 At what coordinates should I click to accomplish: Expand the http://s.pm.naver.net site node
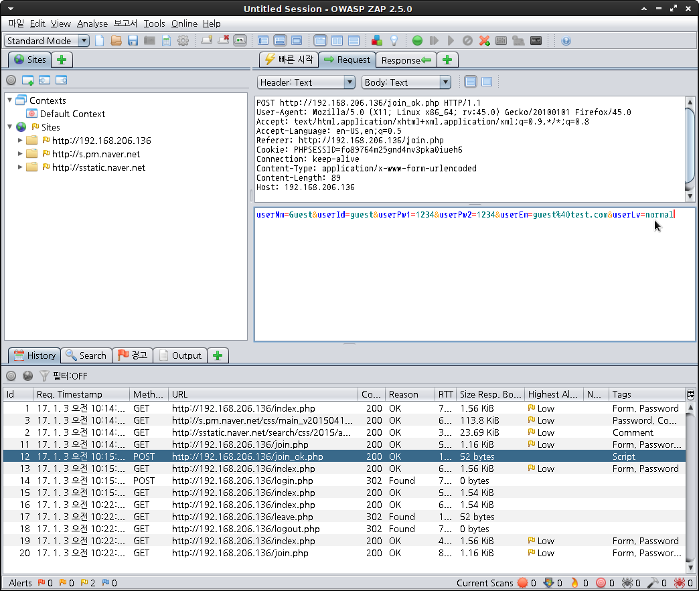point(20,154)
